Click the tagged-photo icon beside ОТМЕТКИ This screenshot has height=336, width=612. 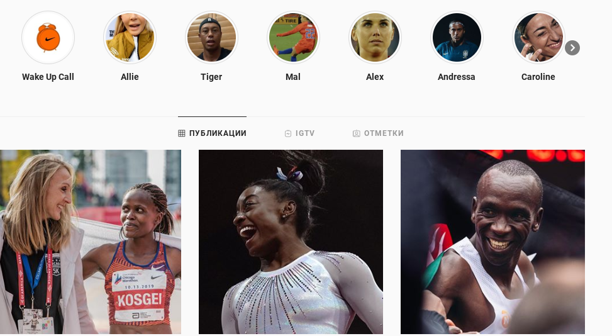357,133
